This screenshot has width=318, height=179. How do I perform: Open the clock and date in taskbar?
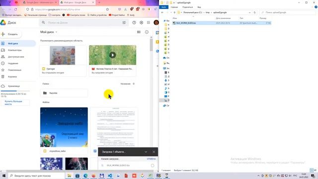pos(304,176)
